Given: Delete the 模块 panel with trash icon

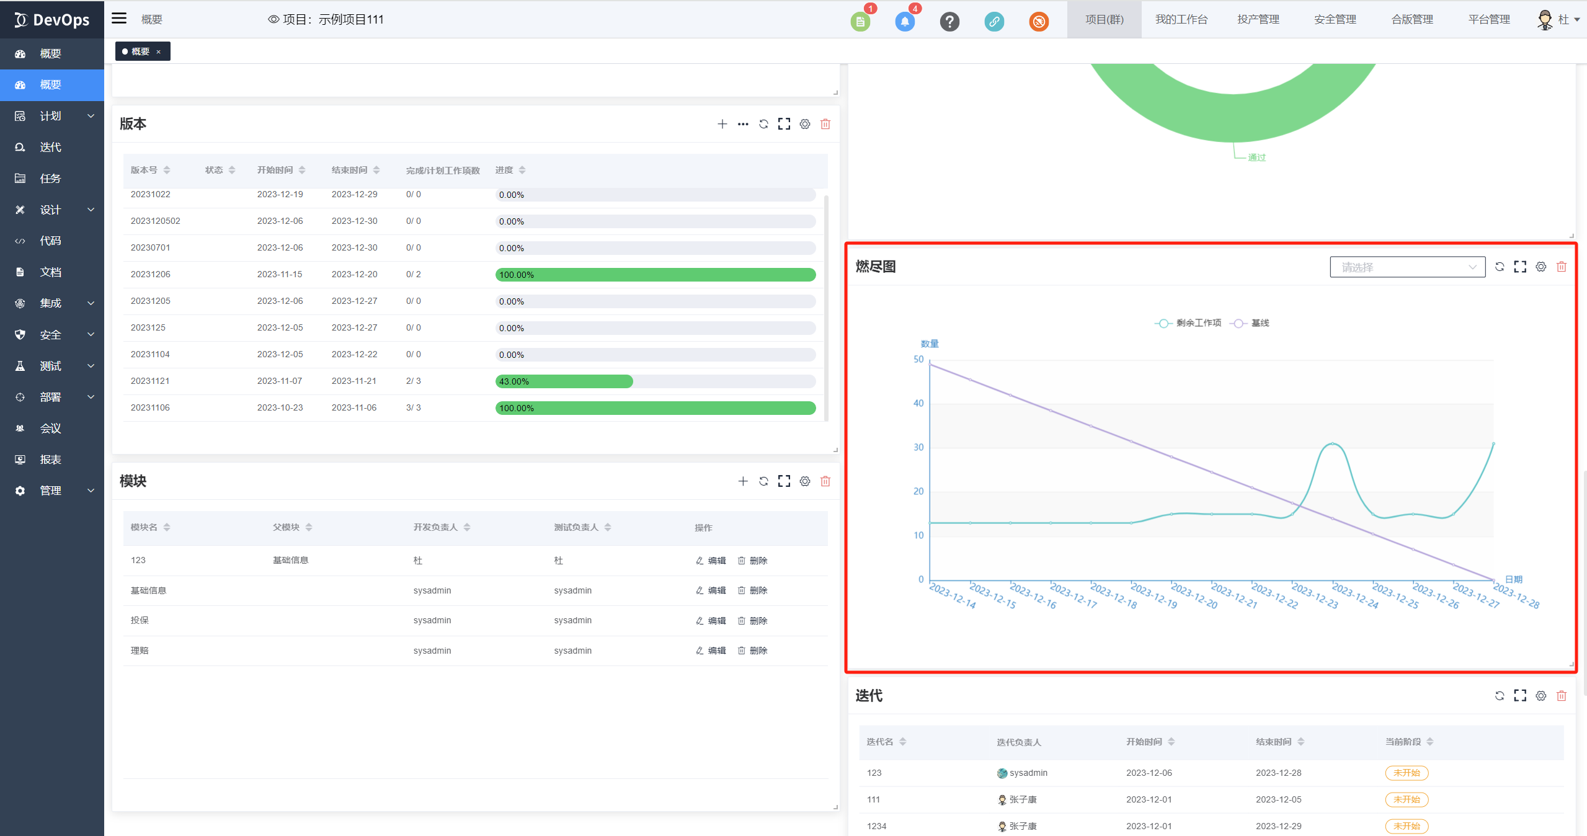Looking at the screenshot, I should 825,481.
